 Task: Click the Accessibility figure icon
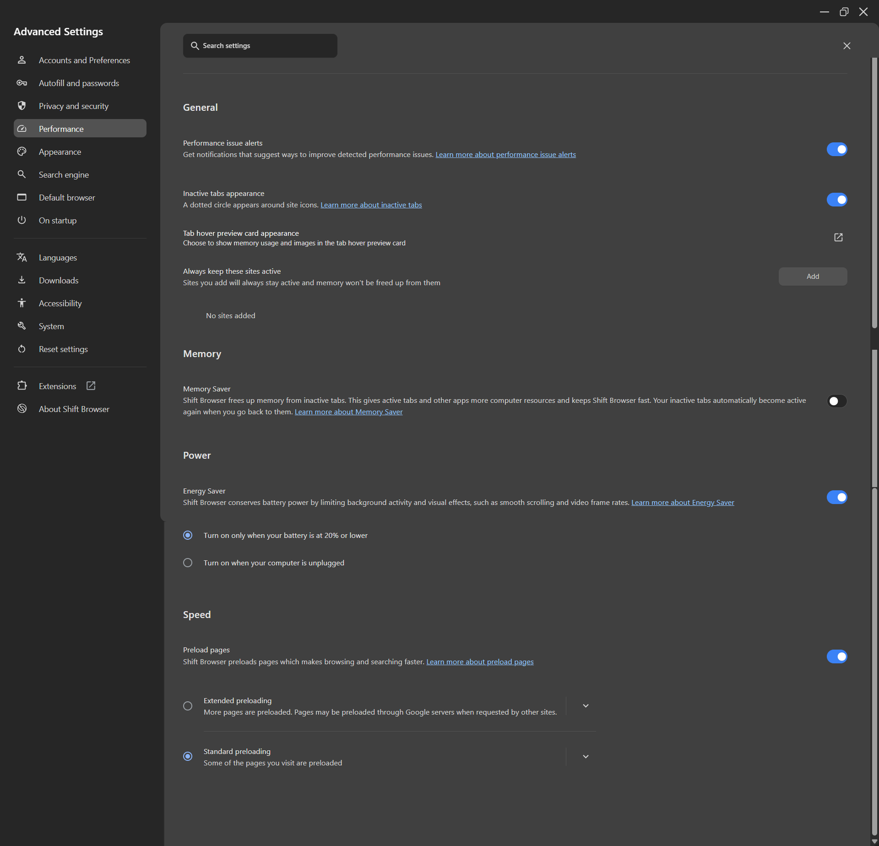point(22,303)
